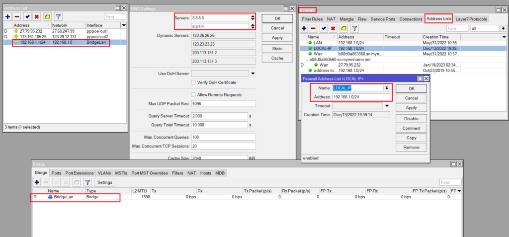Switch to the Layer7 Protocols tab

471,19
